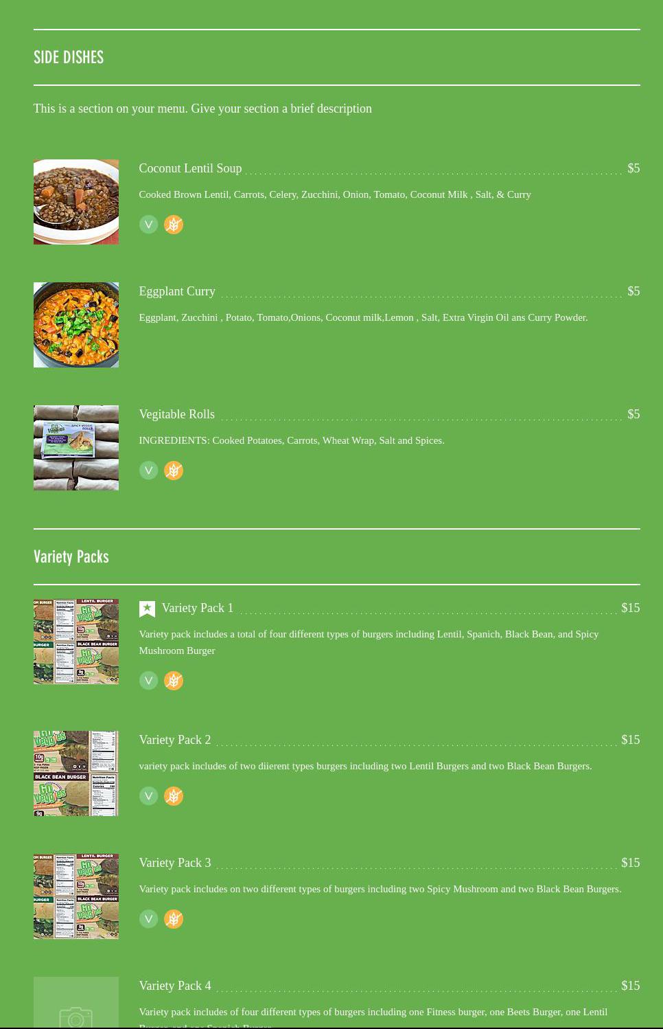Click vegan icon under Variety Pack 1
This screenshot has height=1029, width=663.
148,681
